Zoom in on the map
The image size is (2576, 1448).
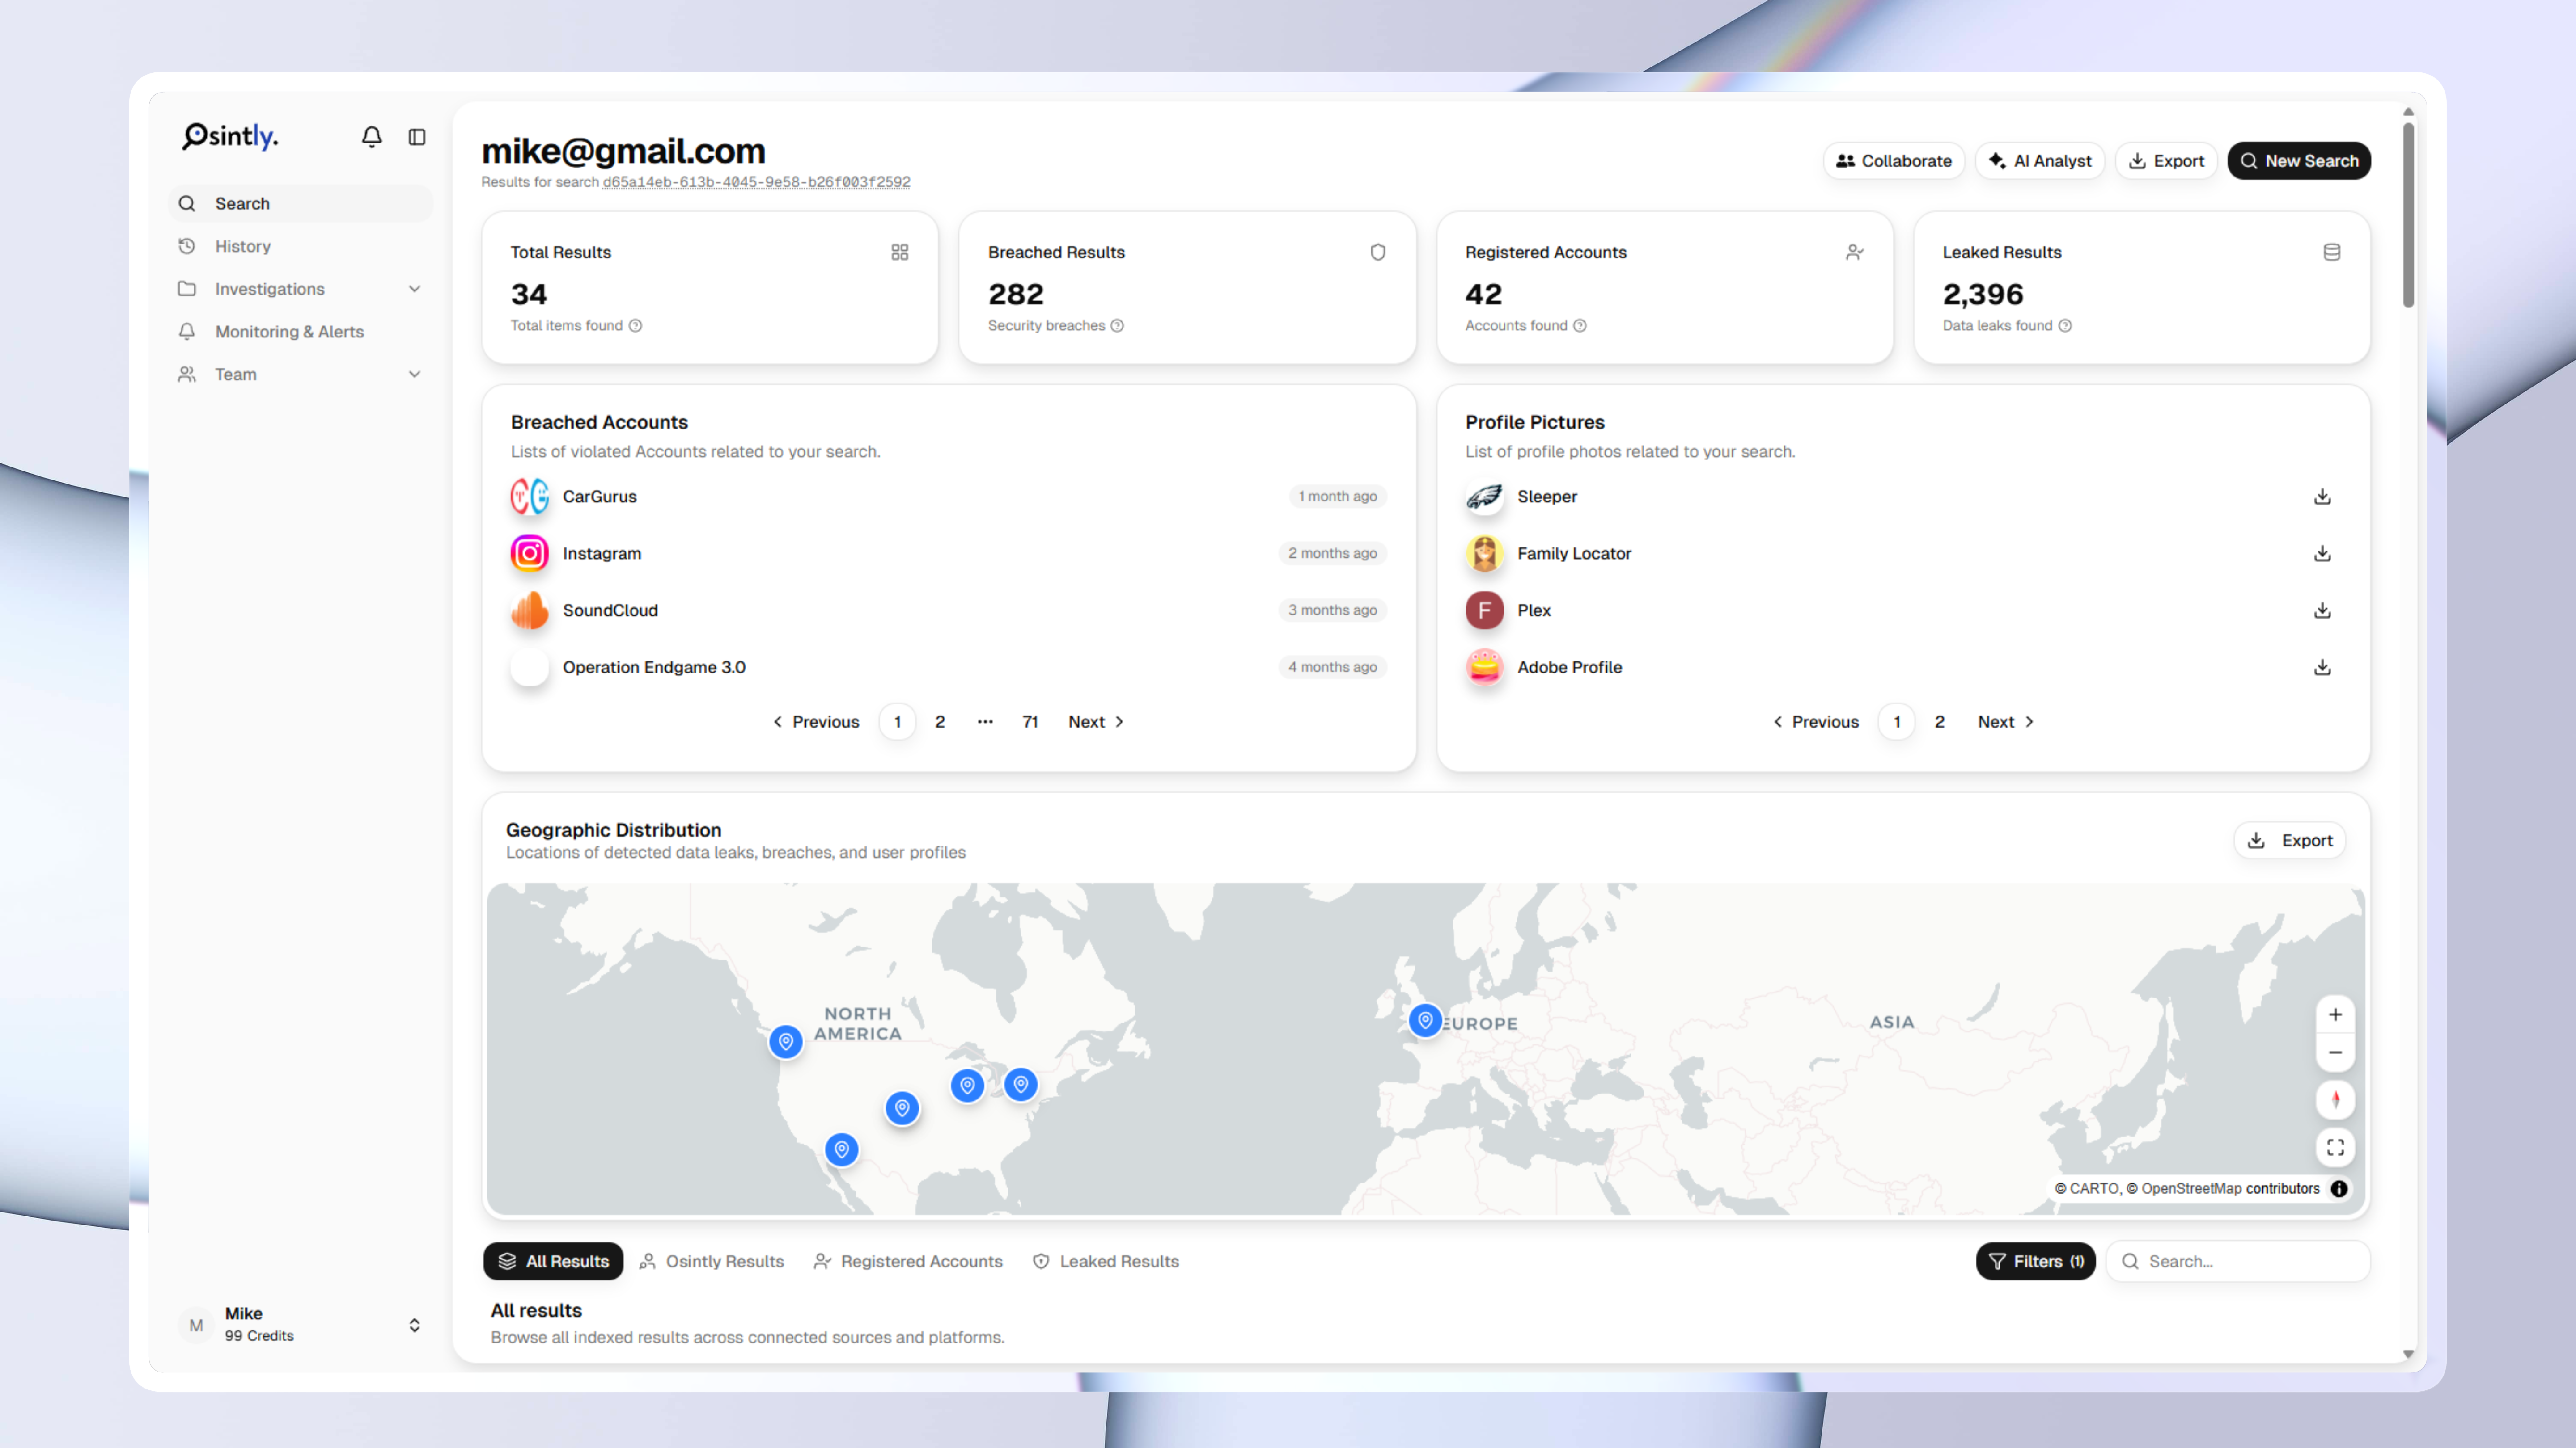coord(2336,1015)
